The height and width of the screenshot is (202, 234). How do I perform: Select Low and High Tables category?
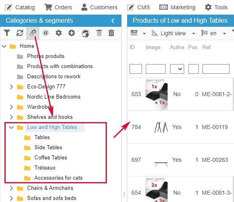(52, 127)
